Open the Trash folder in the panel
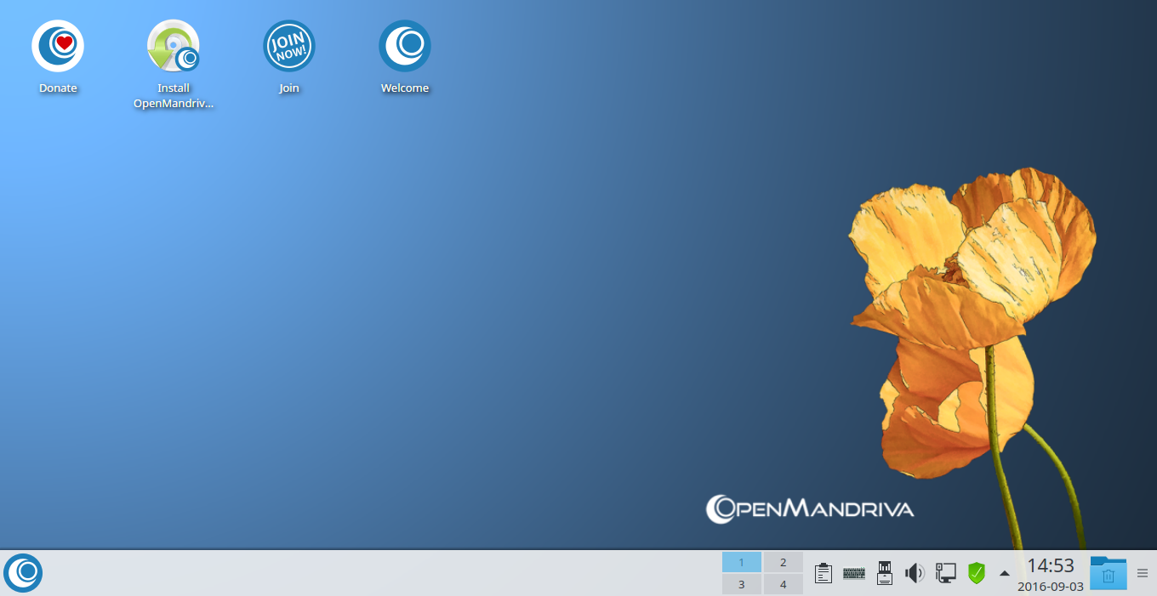Screen dimensions: 1157x596 (1109, 573)
